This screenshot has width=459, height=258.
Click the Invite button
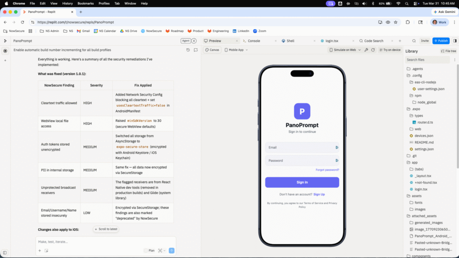(x=425, y=41)
